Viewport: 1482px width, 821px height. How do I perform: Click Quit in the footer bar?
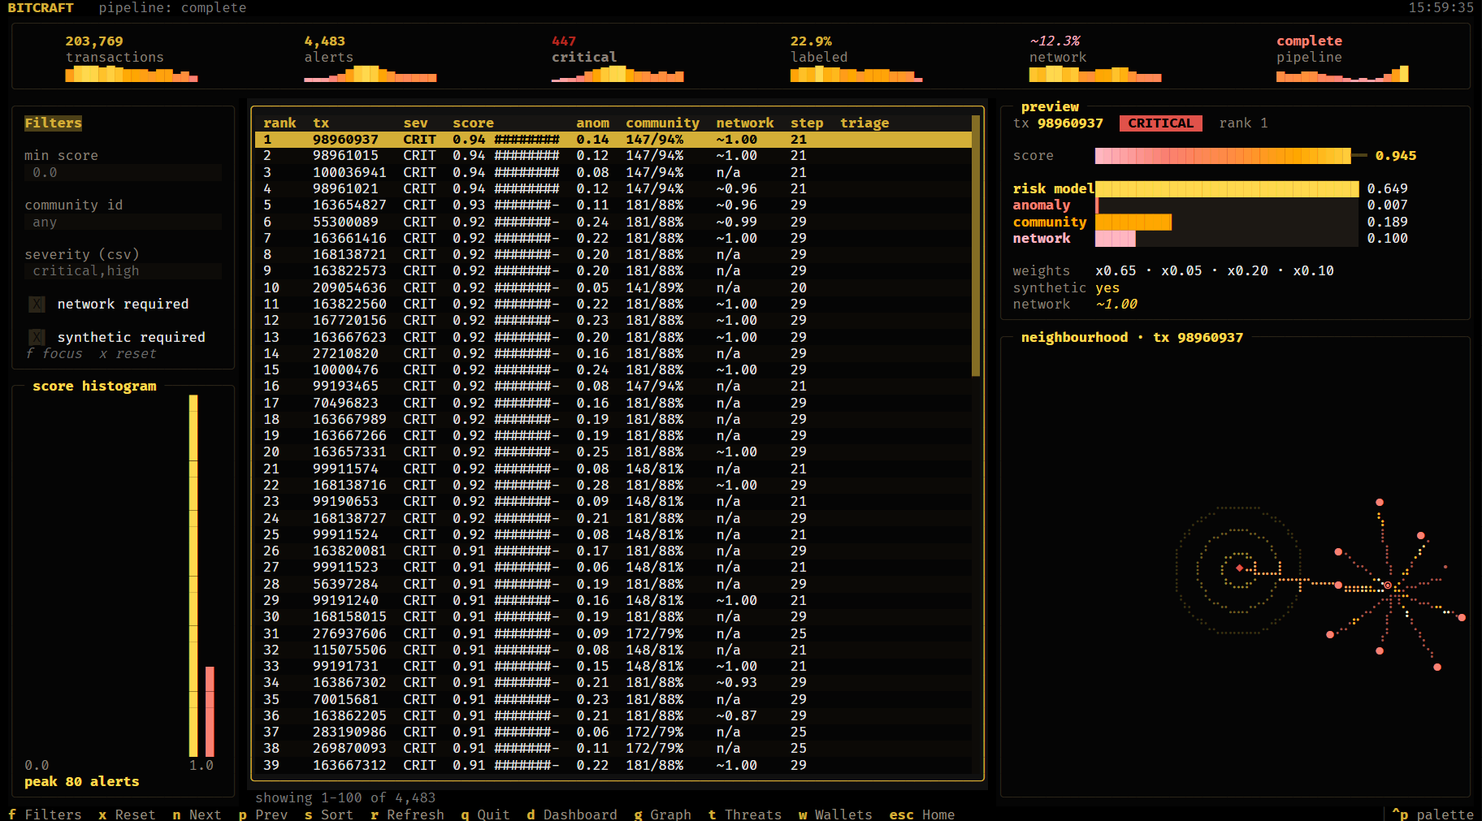485,814
